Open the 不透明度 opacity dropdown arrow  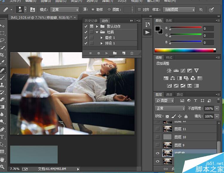click(x=217, y=108)
